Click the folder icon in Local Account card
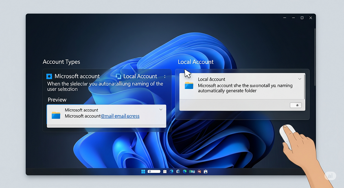344x188 pixels. click(x=189, y=85)
